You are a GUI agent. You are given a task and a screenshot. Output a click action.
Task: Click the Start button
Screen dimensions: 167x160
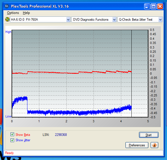[149, 135]
